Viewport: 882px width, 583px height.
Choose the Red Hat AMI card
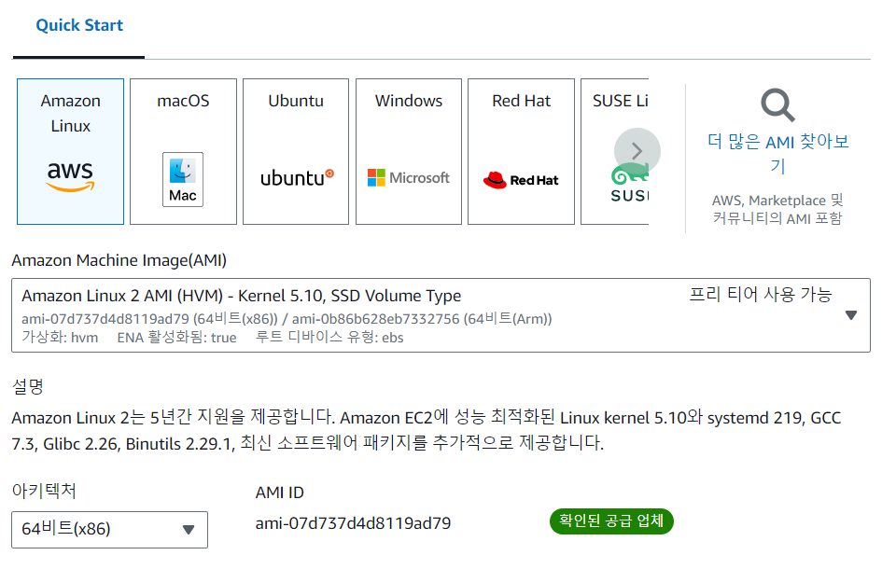(522, 151)
